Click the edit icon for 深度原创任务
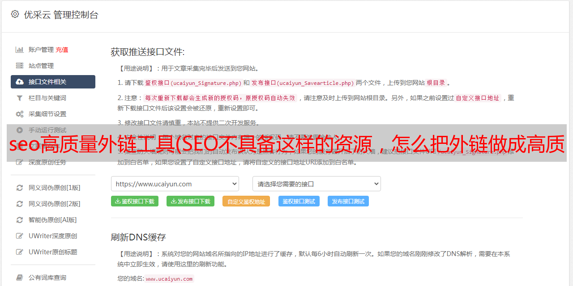The image size is (573, 286). (x=20, y=162)
